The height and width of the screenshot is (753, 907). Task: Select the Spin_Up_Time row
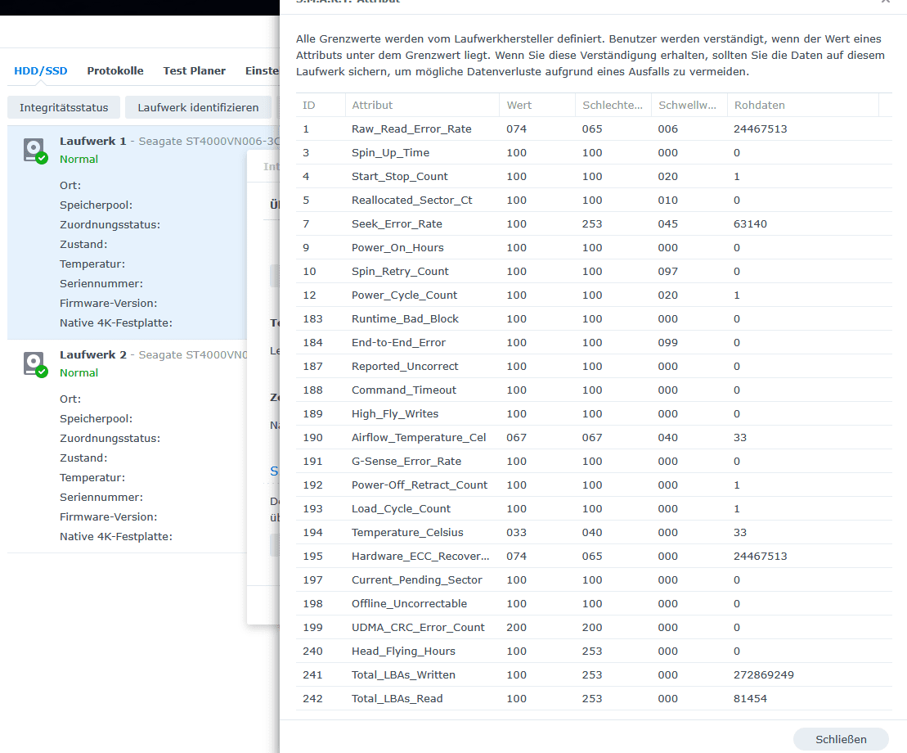coord(594,152)
